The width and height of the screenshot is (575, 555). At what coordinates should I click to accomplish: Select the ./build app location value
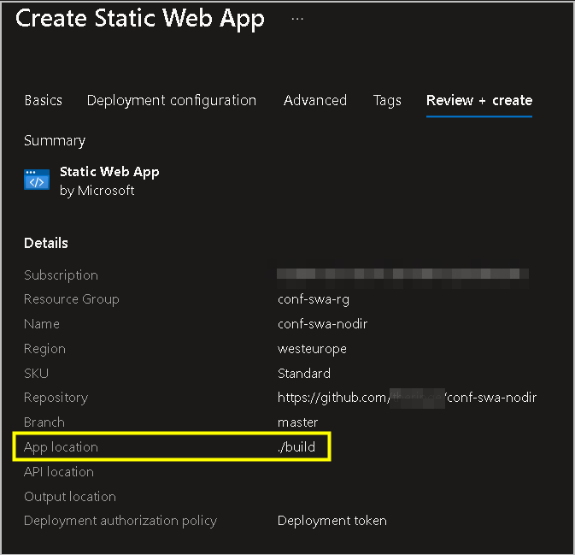click(x=296, y=447)
